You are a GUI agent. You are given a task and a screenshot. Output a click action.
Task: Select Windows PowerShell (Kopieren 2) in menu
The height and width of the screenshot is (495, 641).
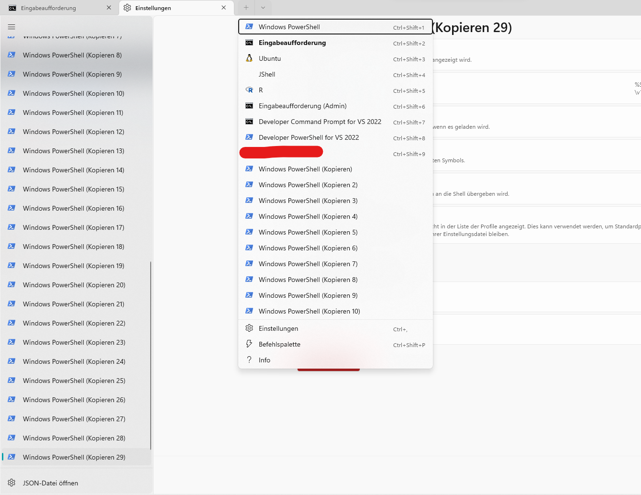click(335, 185)
